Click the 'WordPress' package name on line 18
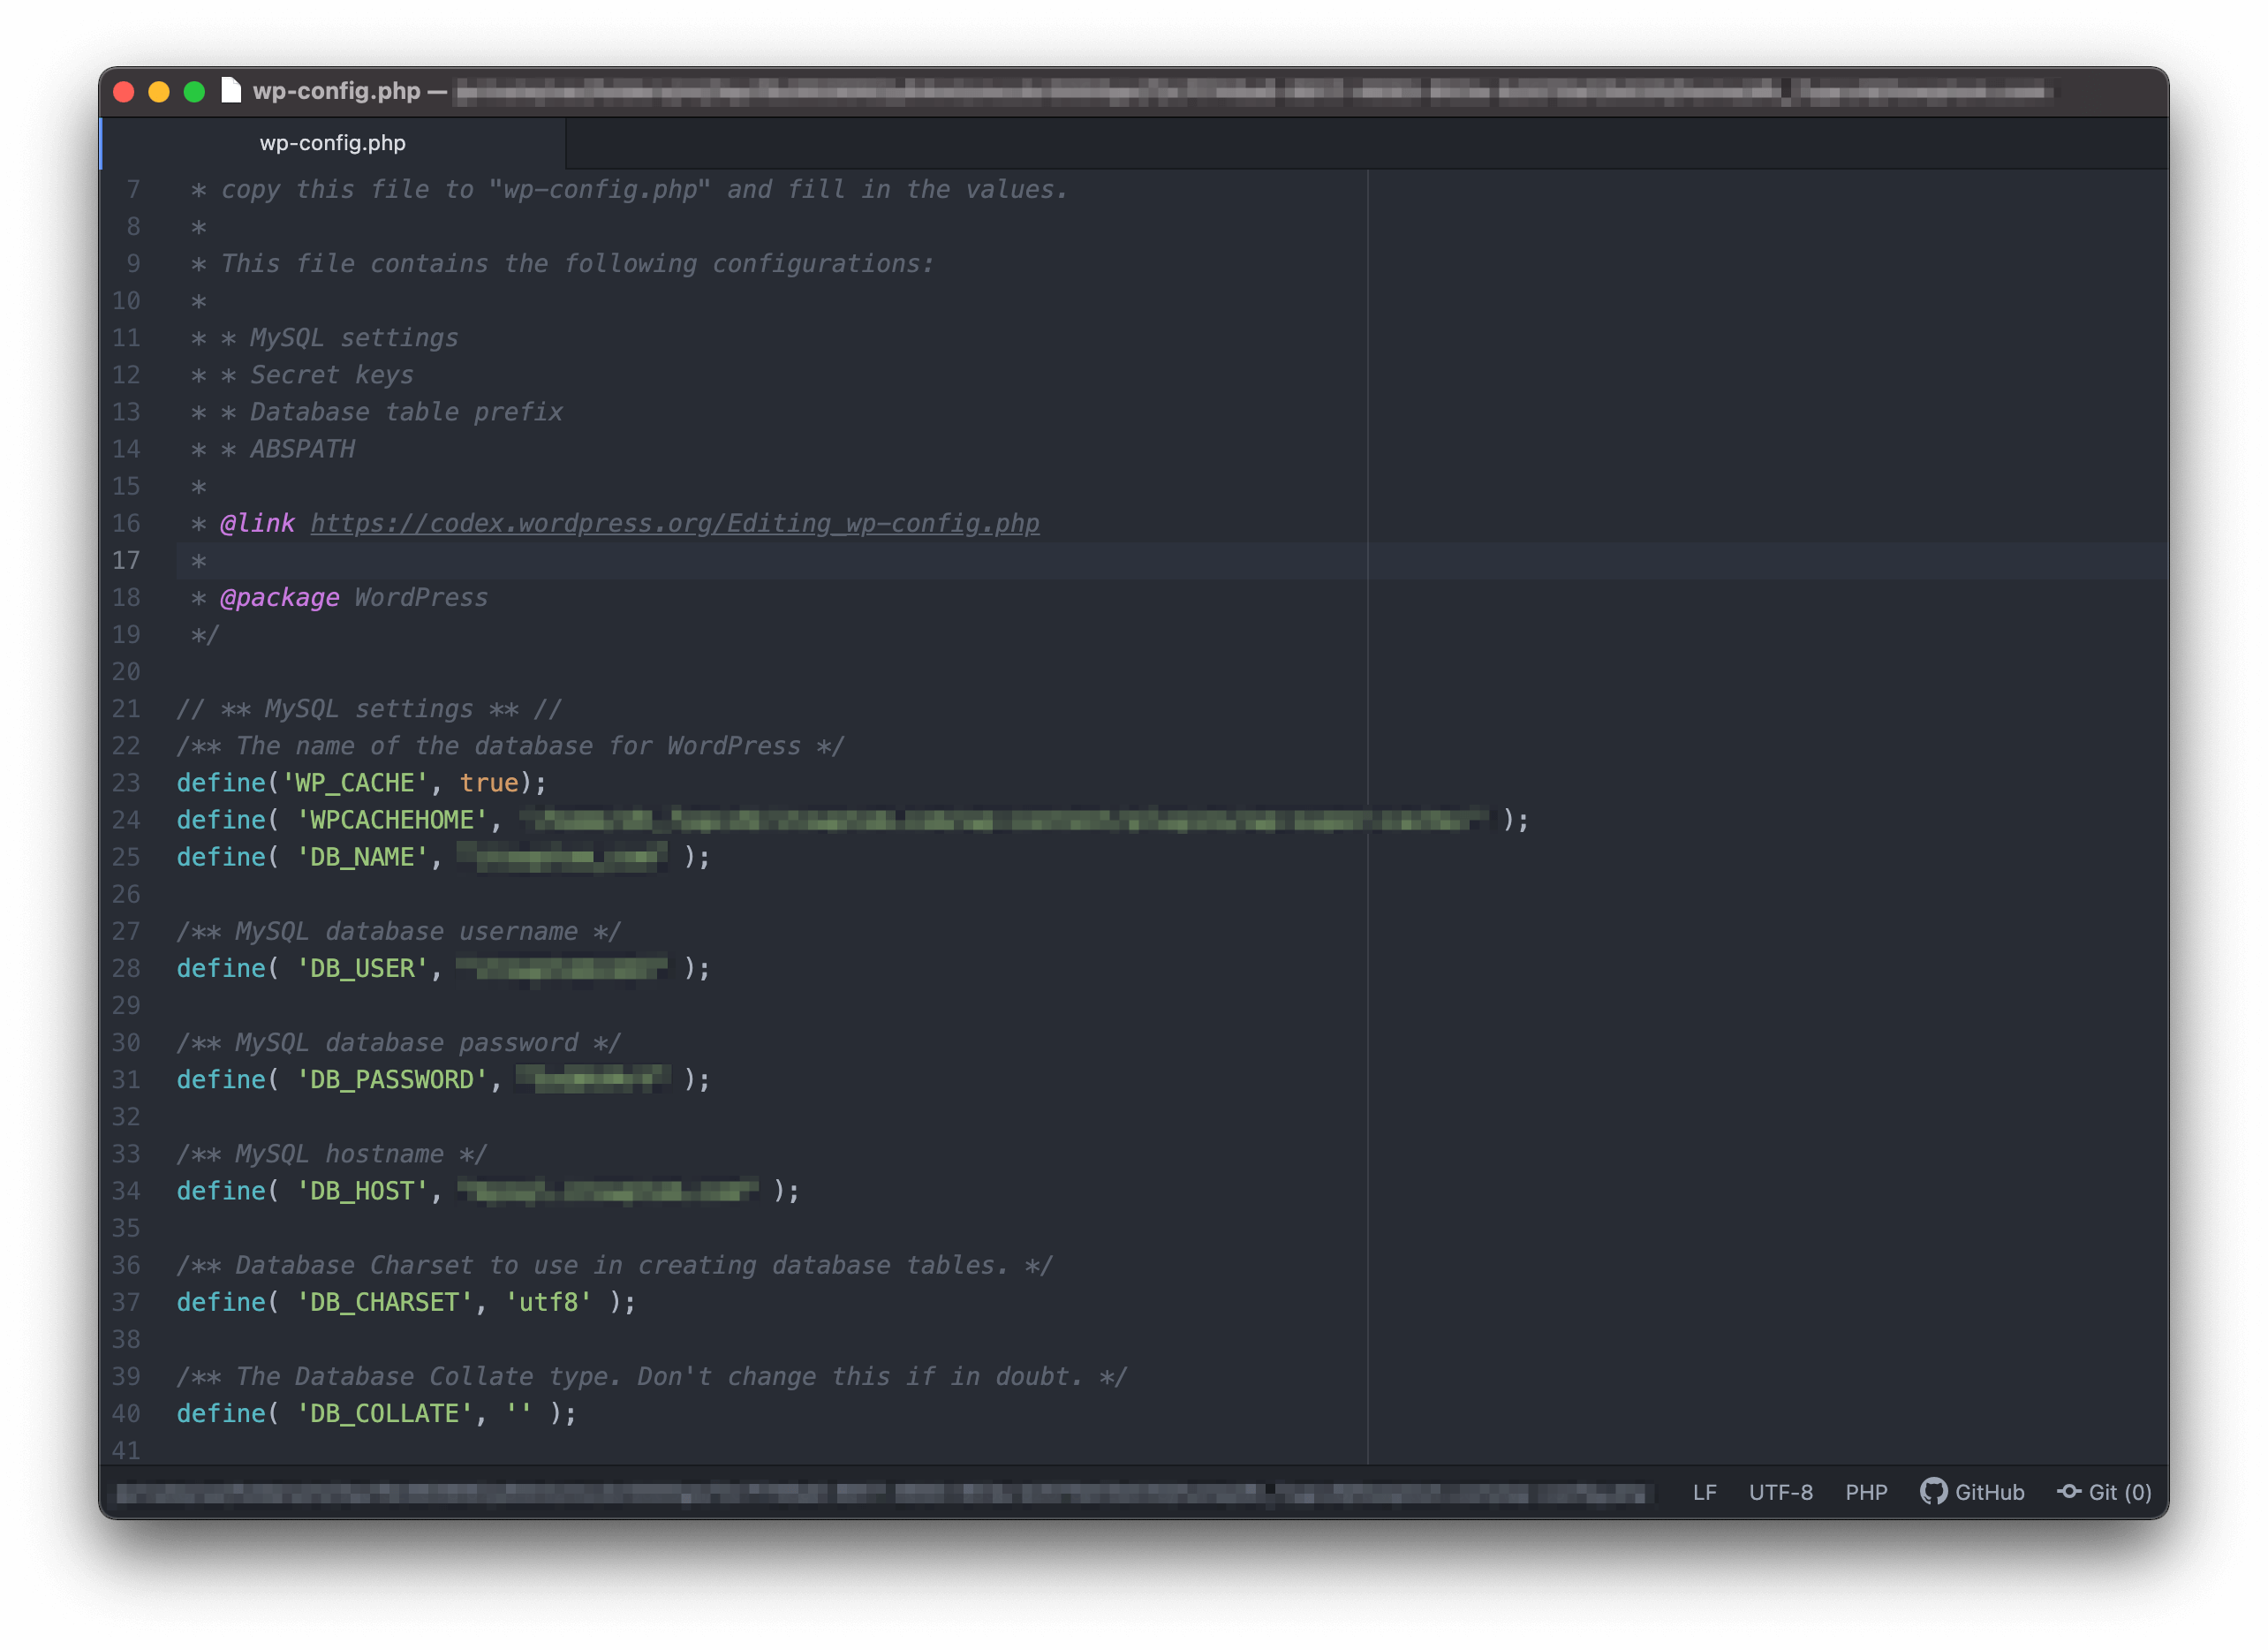Viewport: 2268px width, 1650px height. pos(421,597)
